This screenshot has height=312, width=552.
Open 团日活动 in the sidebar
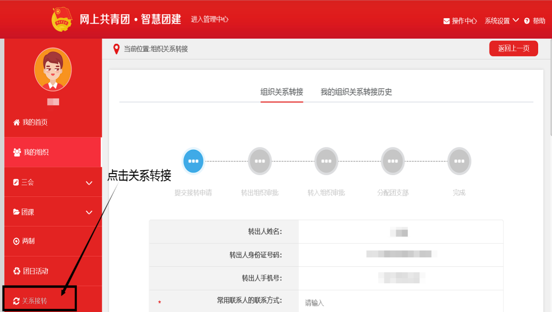click(35, 271)
